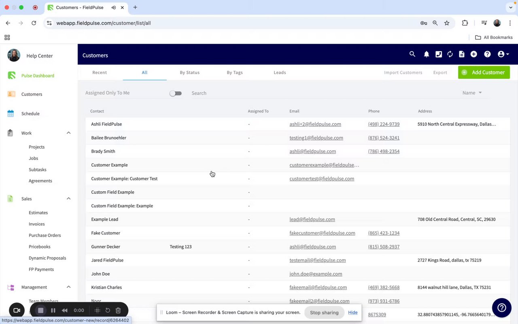Collapse the Management section in sidebar
The height and width of the screenshot is (324, 518).
[68, 287]
